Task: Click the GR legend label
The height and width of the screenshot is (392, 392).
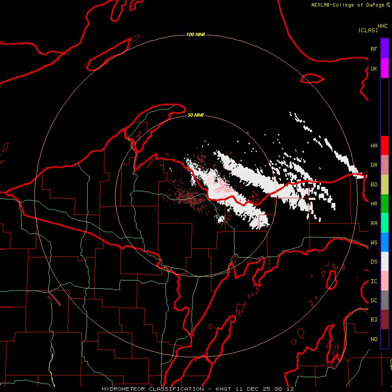Action: [374, 165]
